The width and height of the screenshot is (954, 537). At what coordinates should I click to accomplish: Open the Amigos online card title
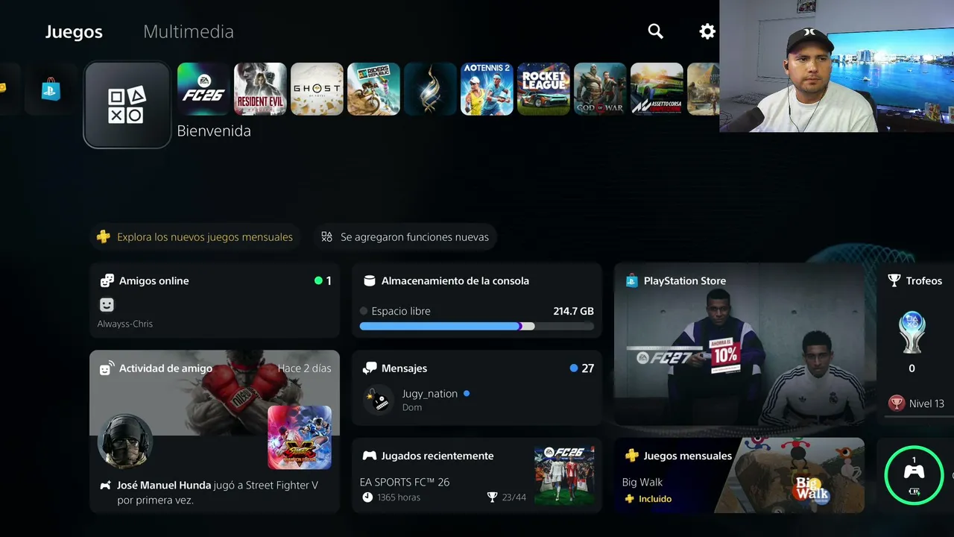point(154,281)
